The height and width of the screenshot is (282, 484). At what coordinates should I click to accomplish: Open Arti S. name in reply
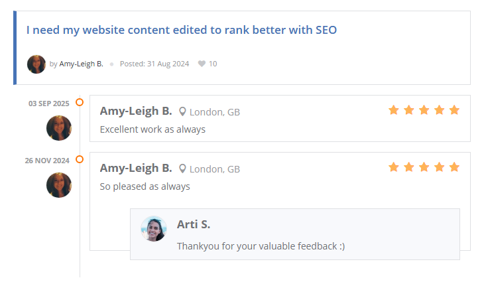point(194,224)
